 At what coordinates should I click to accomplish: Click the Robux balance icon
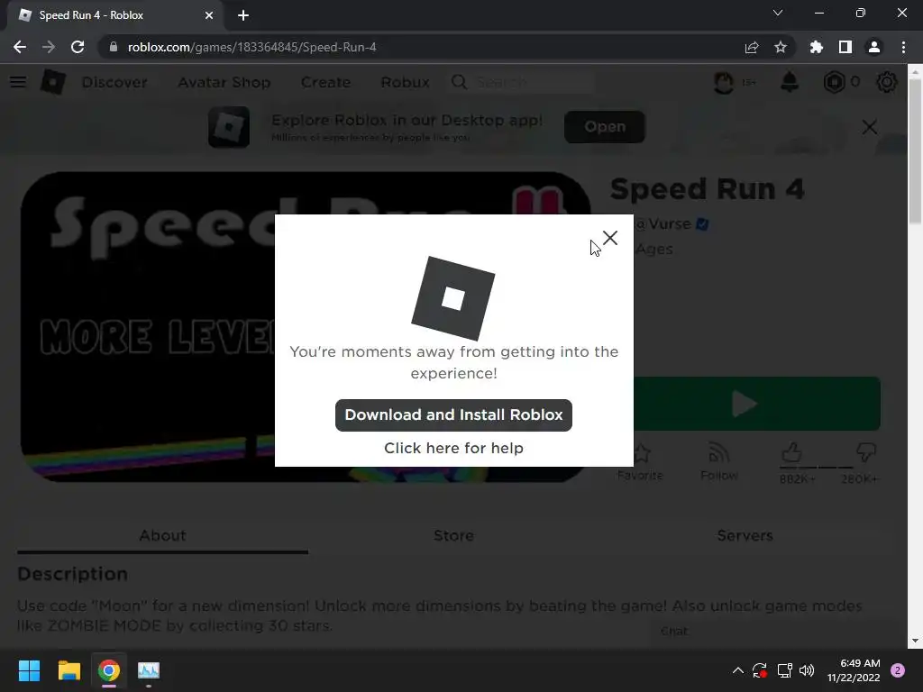834,82
